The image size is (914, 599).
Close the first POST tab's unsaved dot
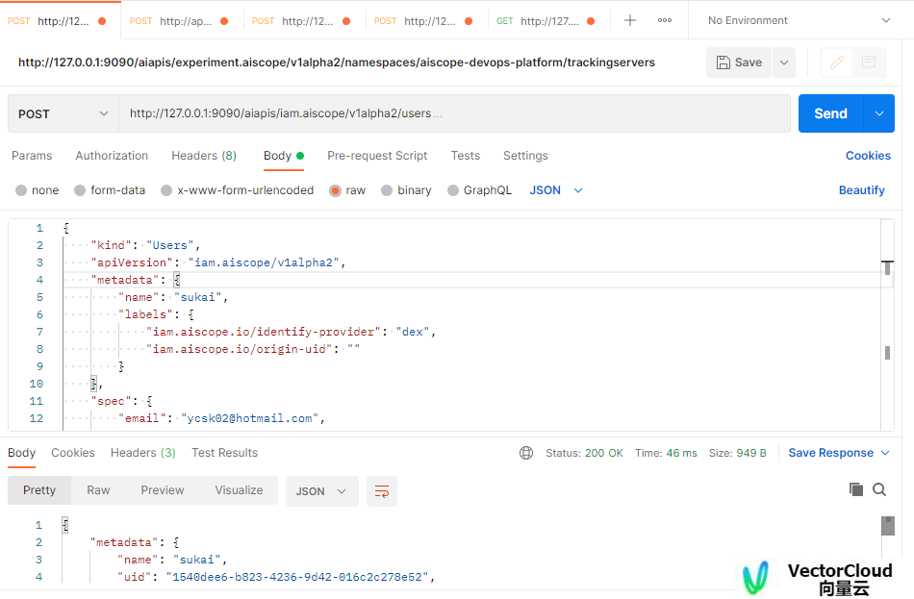[102, 21]
